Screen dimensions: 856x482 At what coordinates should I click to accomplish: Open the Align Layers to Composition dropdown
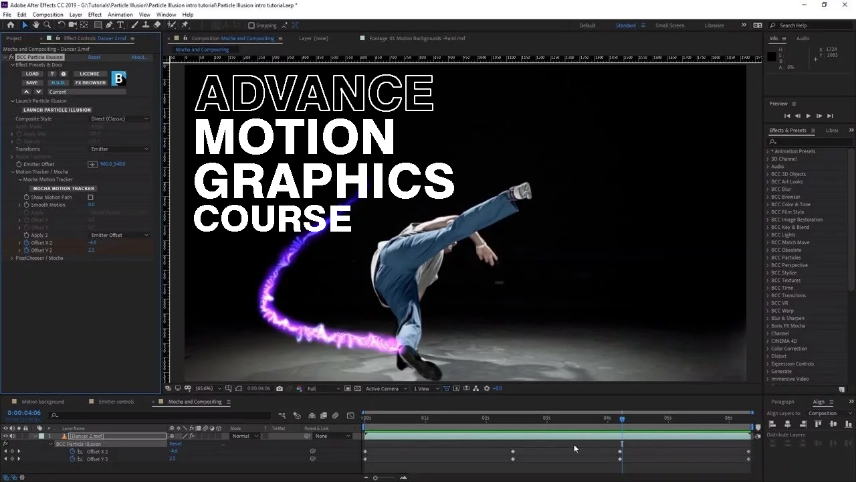click(830, 413)
